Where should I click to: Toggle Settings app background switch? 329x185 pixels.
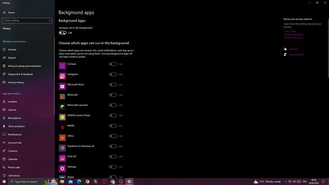(113, 166)
